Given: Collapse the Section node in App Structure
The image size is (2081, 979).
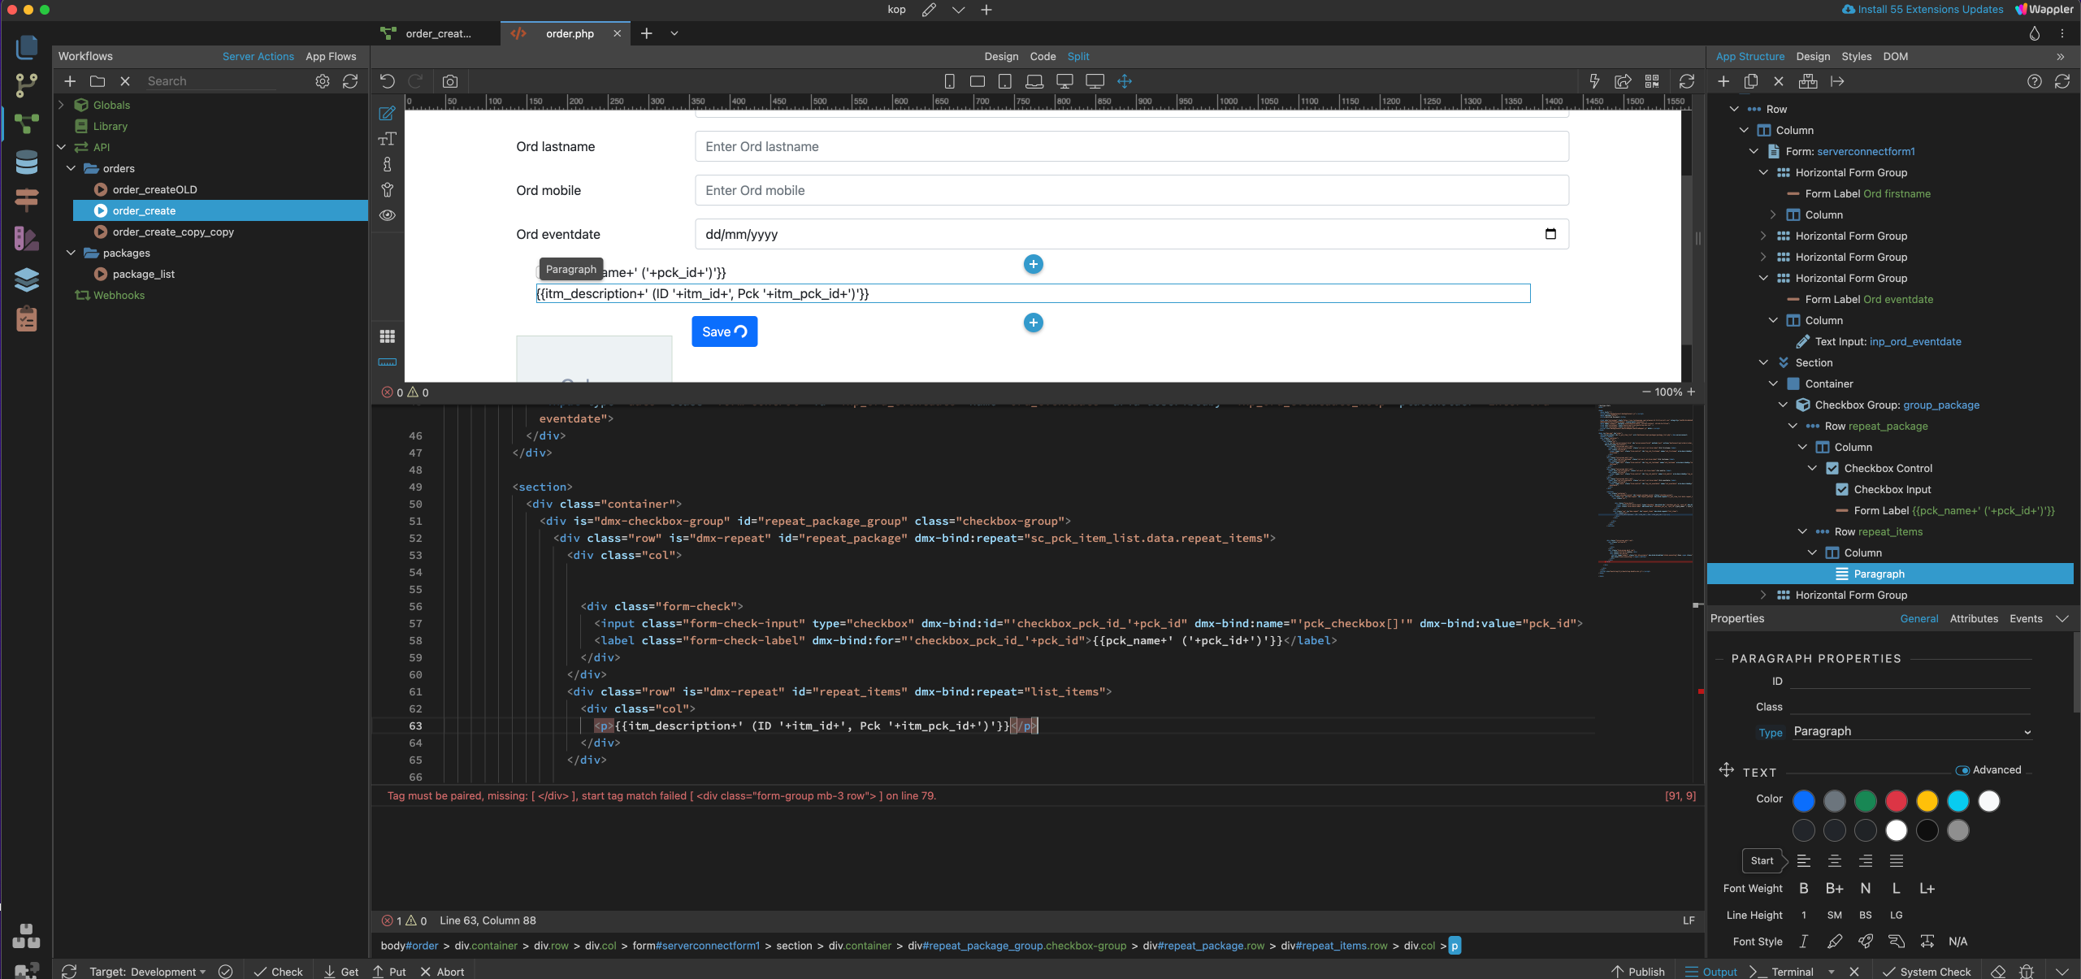Looking at the screenshot, I should [1763, 362].
